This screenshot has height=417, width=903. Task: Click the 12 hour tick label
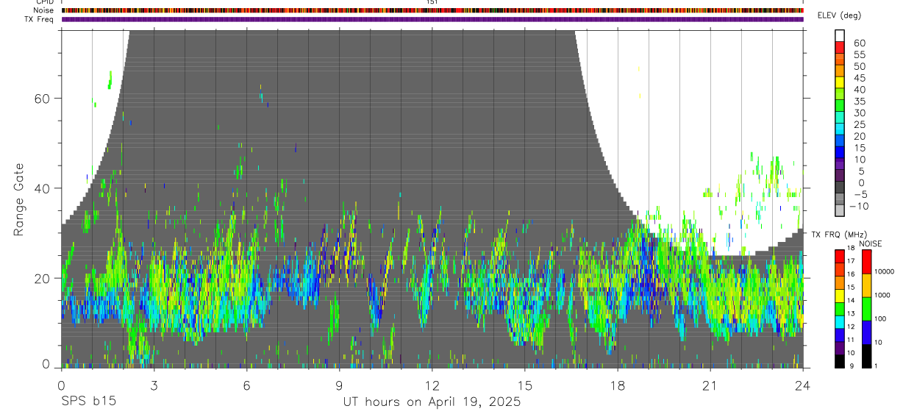432,385
